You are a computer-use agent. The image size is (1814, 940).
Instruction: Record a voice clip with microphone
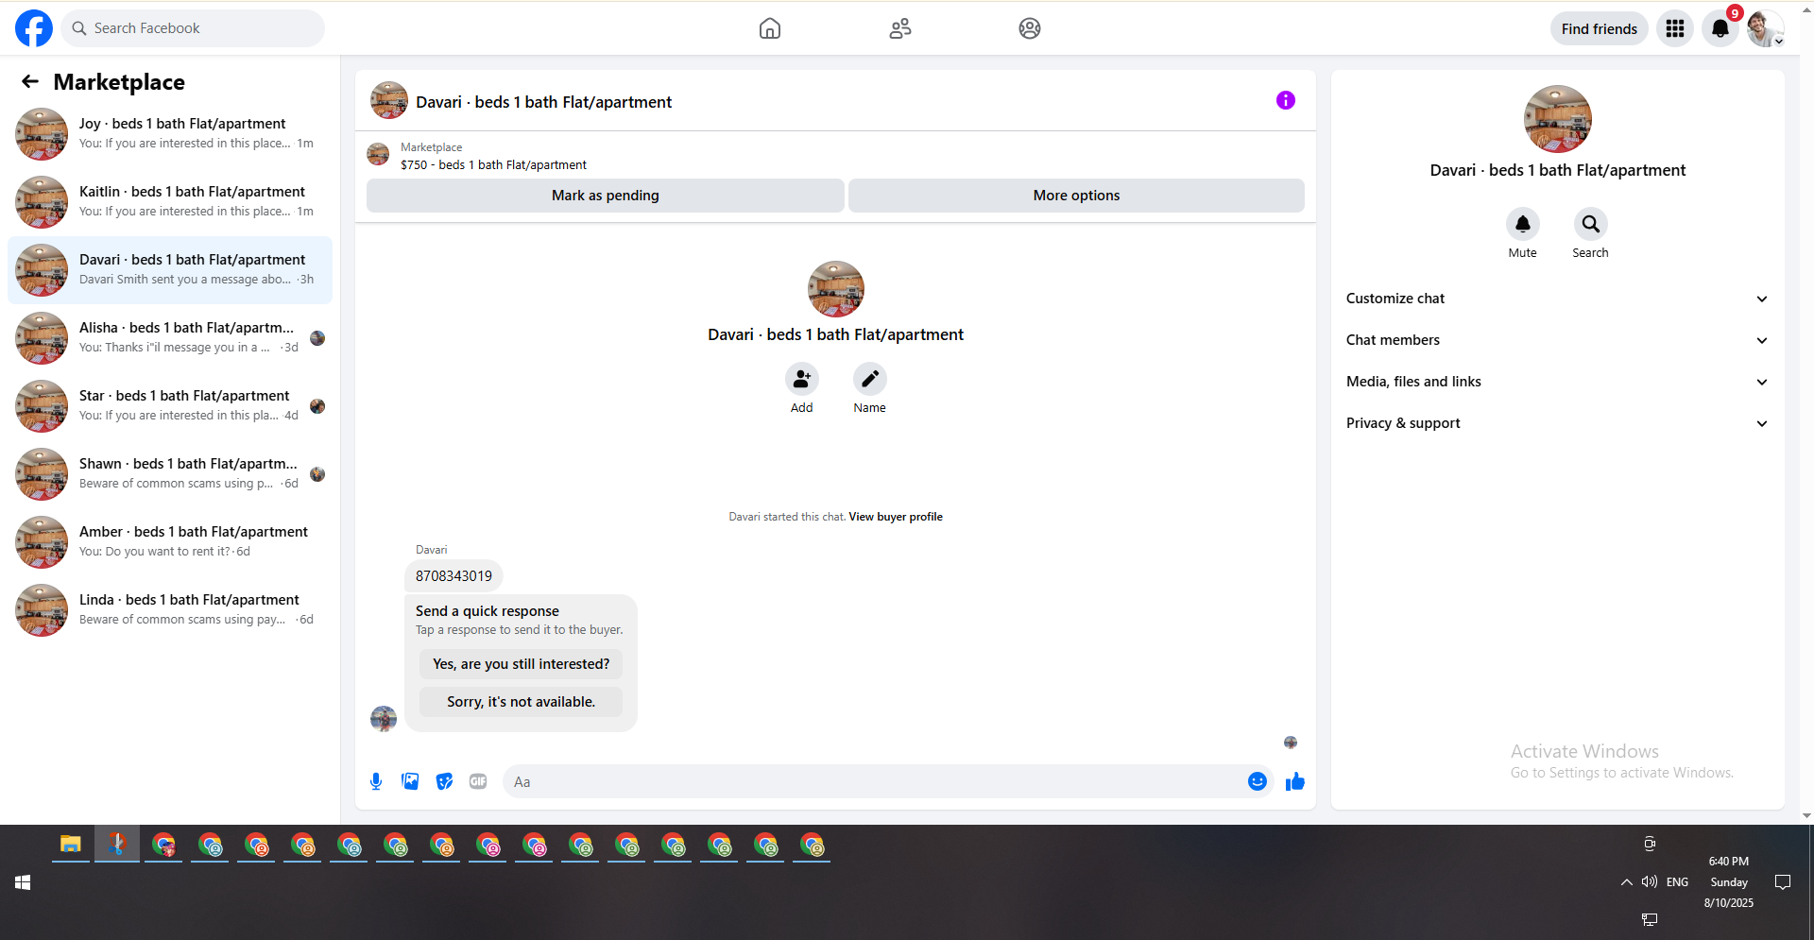(x=376, y=781)
